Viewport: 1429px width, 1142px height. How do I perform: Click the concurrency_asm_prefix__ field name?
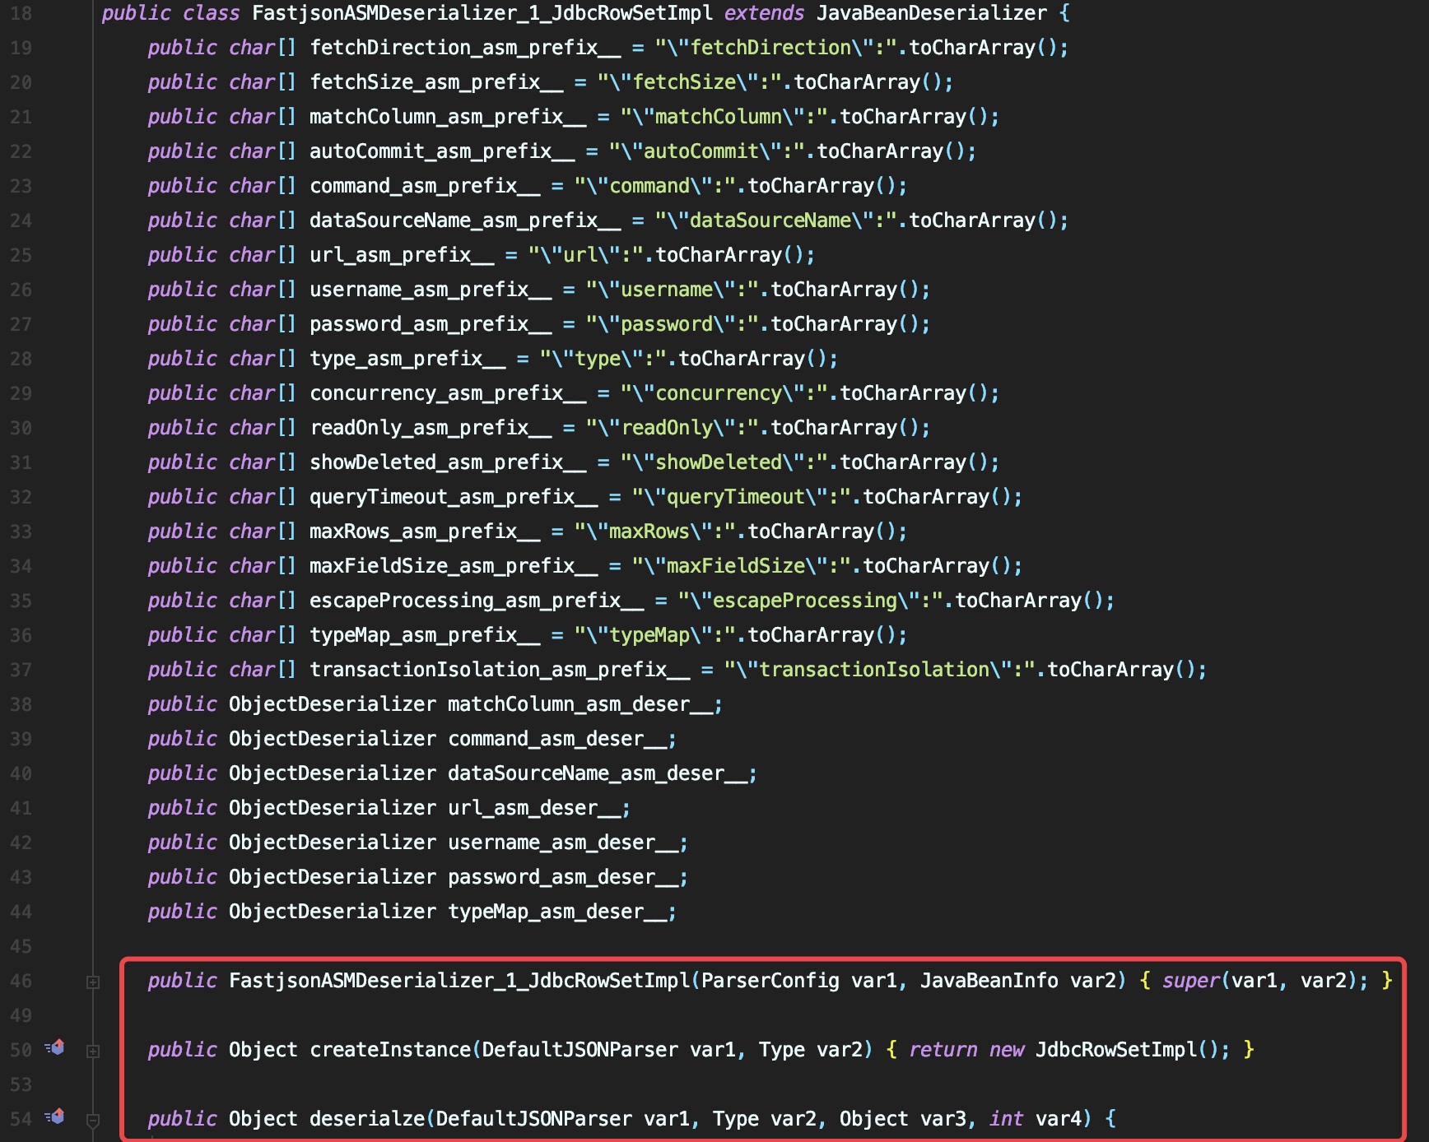pos(448,393)
